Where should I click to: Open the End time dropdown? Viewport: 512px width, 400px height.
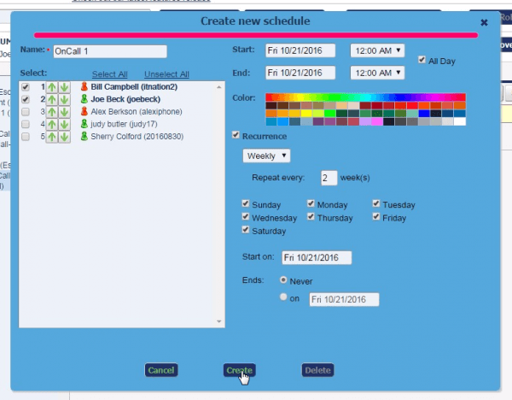pyautogui.click(x=377, y=73)
